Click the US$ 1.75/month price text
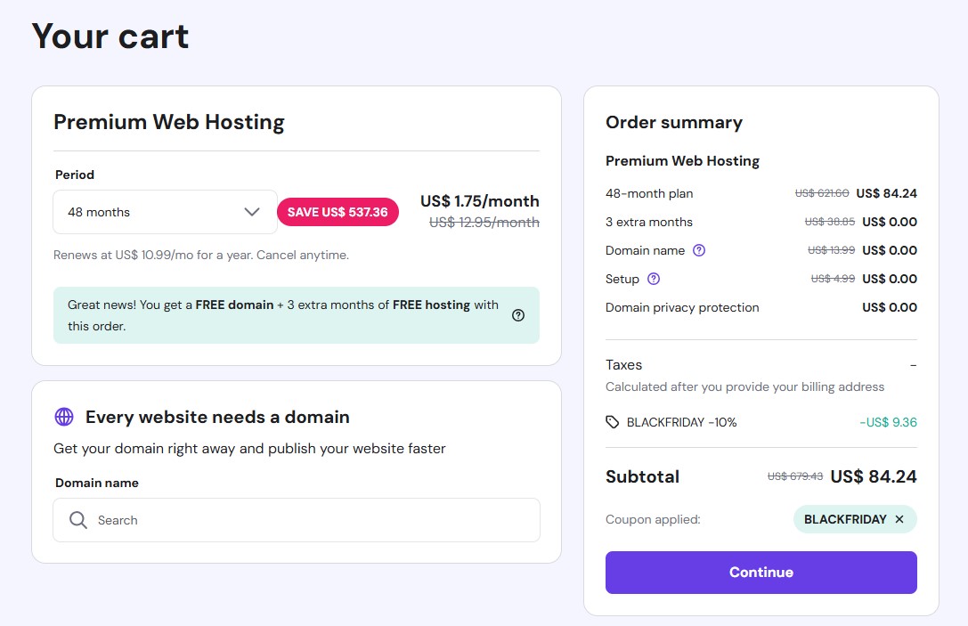 point(479,201)
